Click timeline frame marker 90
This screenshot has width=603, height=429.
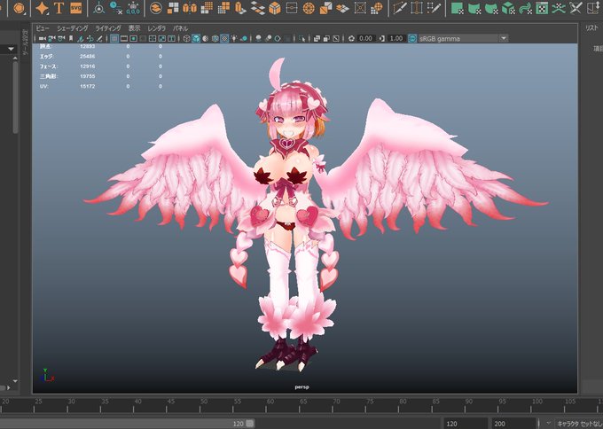pos(469,402)
